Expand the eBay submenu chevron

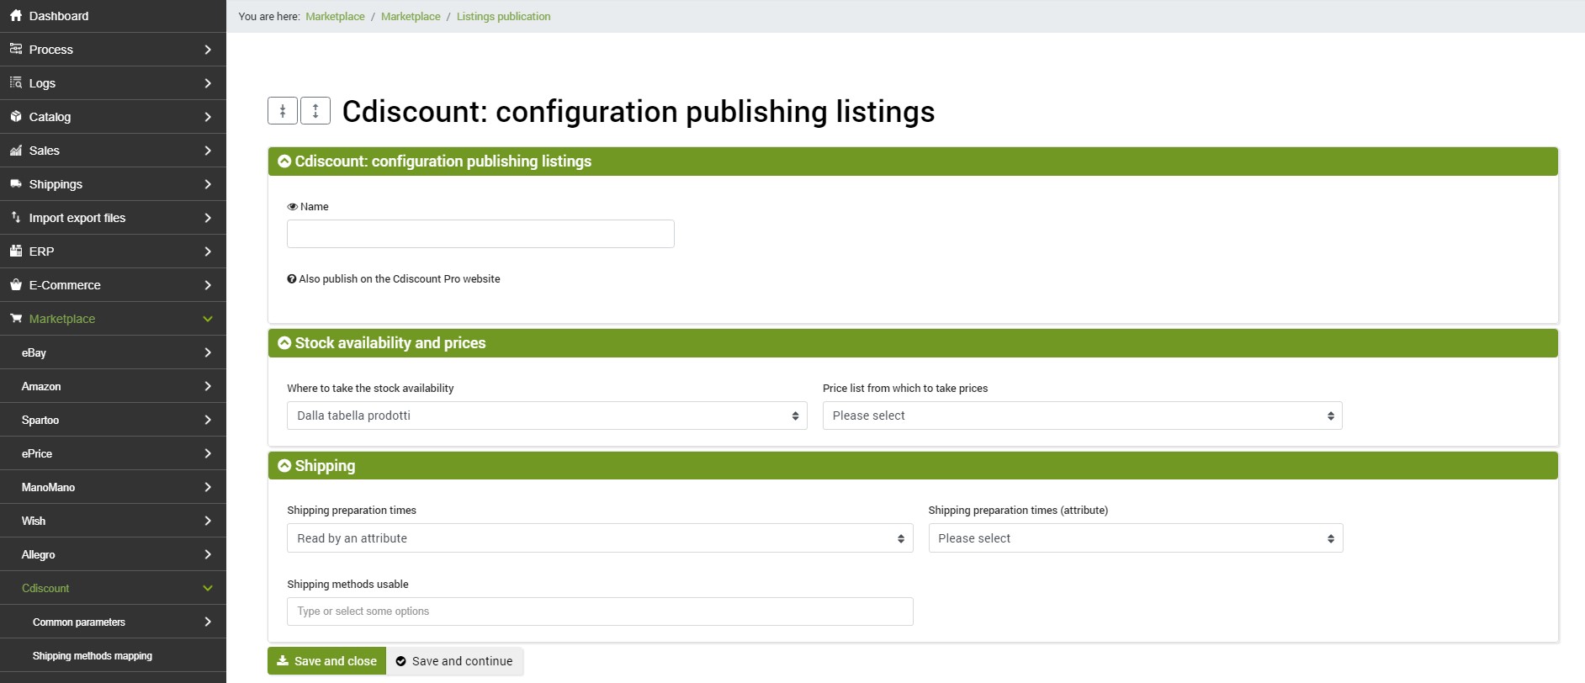click(x=208, y=352)
